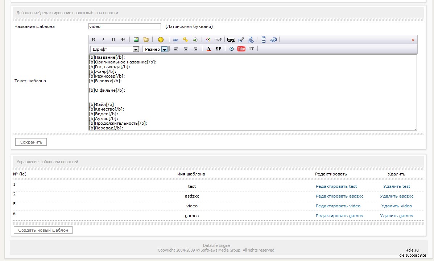Screen dimensions: 434x261
Task: Apply underline formatting button
Action: [113, 40]
